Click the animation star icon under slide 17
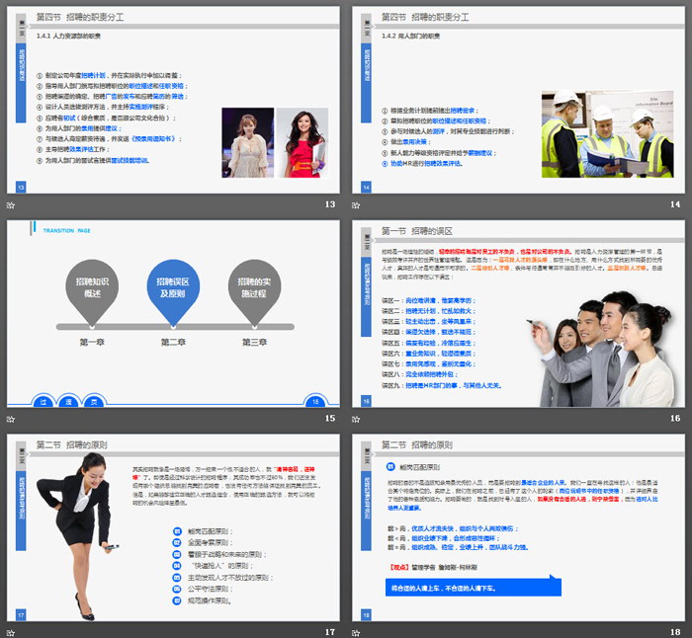This screenshot has width=692, height=638. pos(10,632)
